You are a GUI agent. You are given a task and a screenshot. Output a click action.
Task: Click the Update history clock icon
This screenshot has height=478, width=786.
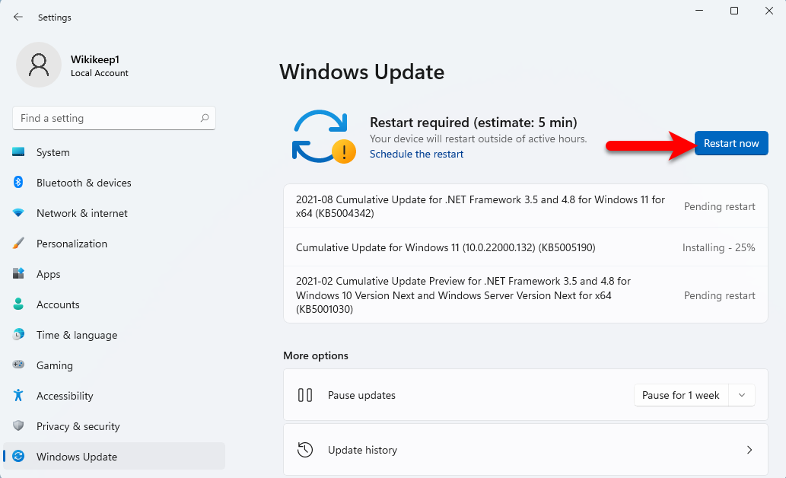[305, 449]
